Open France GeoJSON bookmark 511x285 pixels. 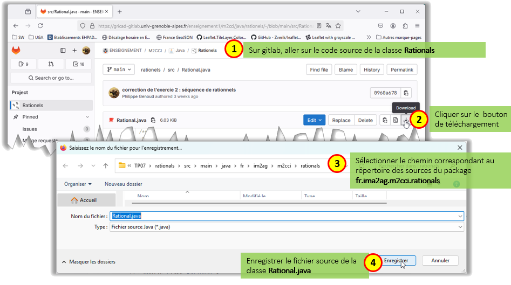175,37
